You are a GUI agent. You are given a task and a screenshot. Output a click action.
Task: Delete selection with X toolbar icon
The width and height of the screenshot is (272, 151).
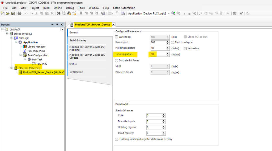point(52,13)
